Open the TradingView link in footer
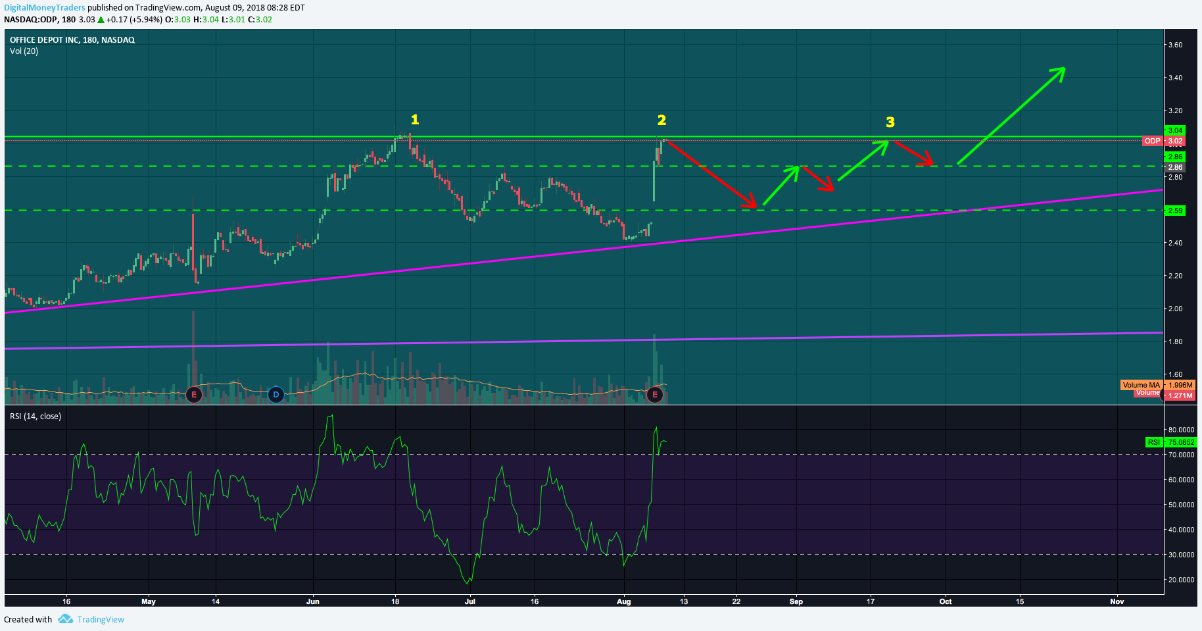 coord(101,619)
